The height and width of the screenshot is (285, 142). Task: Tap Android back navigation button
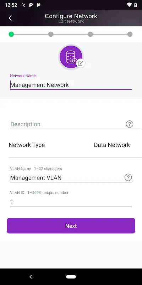click(31, 277)
